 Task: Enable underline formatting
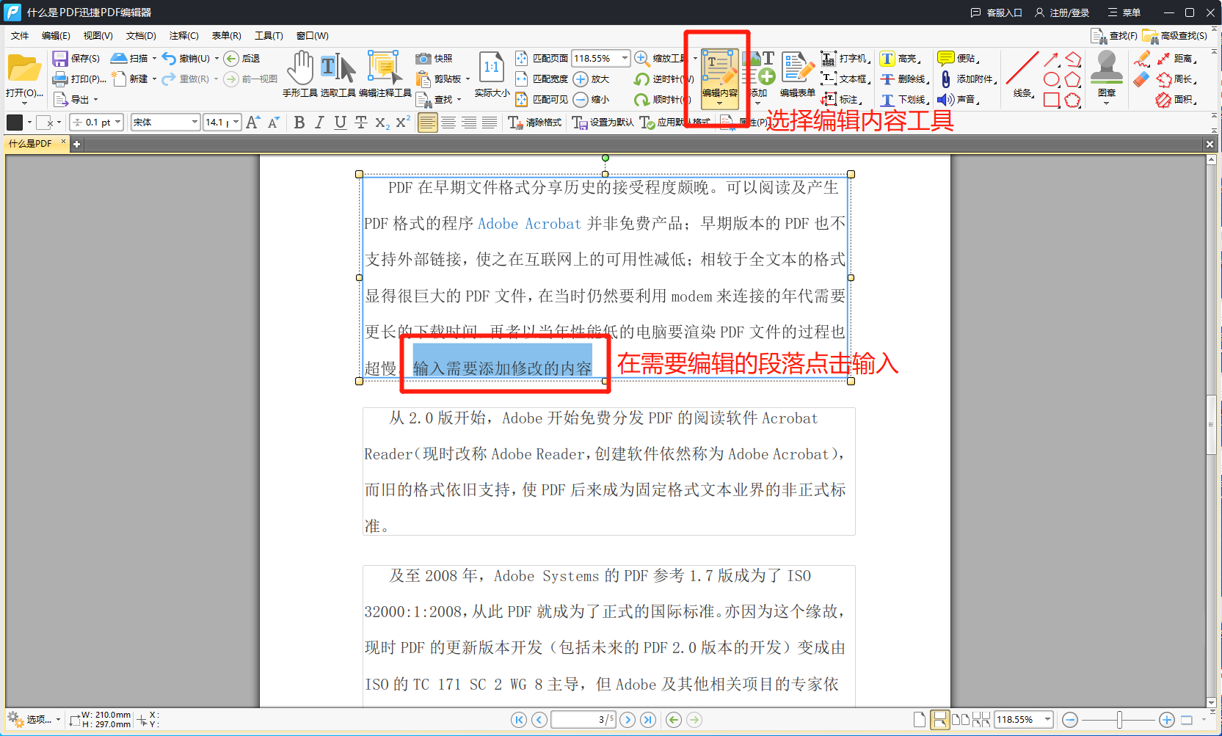click(x=340, y=123)
